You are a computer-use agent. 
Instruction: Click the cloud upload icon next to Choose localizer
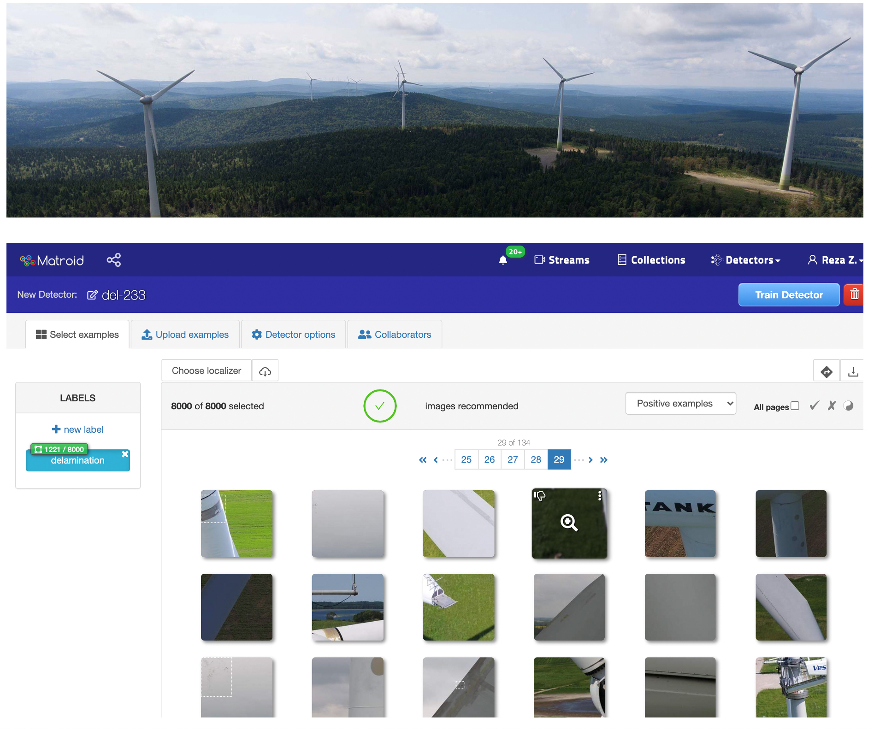[x=265, y=370]
